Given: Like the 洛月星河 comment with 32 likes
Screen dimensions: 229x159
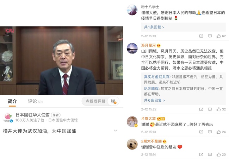Looking at the screenshot, I should [x=219, y=109].
